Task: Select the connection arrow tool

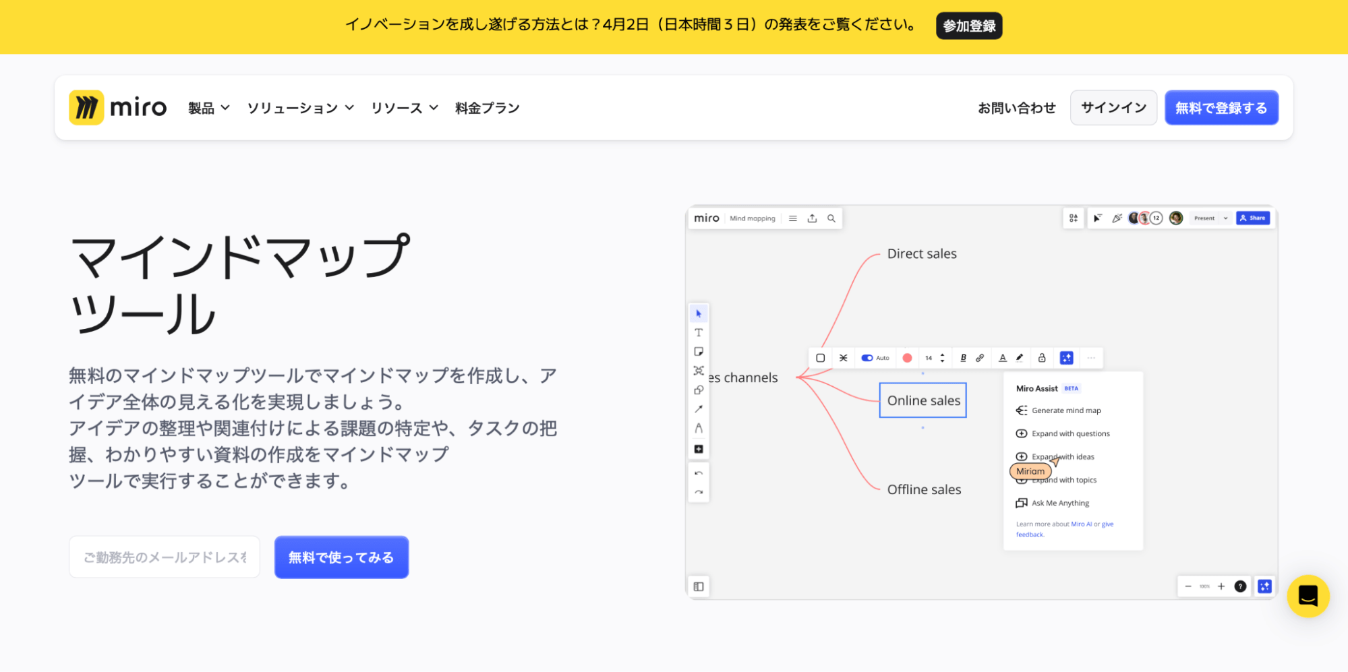Action: (x=699, y=408)
